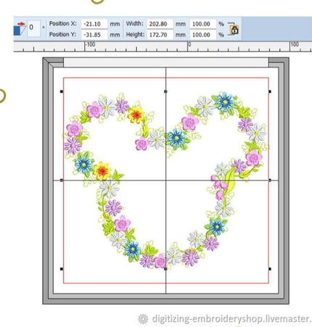The width and height of the screenshot is (312, 327).
Task: Click the bottom-center selection handle
Action: click(166, 269)
